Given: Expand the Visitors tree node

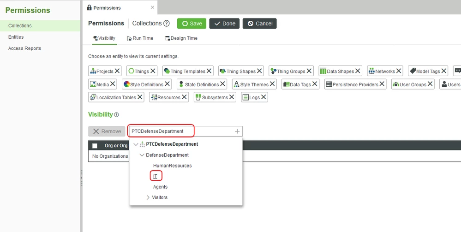Looking at the screenshot, I should tap(148, 197).
